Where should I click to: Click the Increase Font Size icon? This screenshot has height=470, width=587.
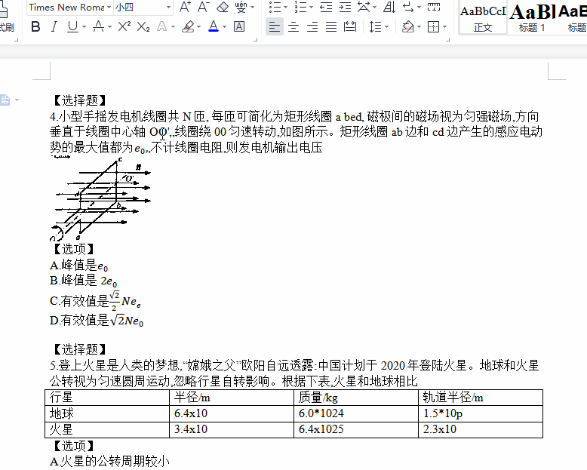pos(185,7)
